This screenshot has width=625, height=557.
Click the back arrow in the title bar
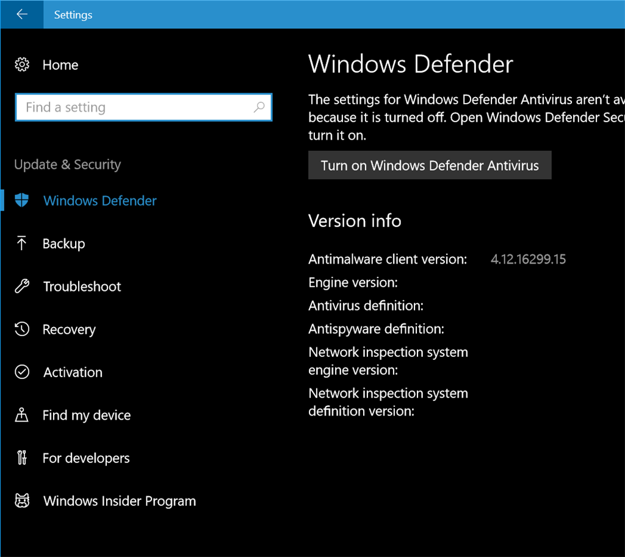(22, 15)
